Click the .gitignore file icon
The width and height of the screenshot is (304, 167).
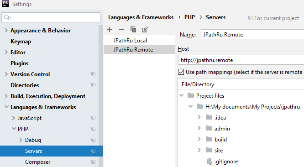(210, 162)
